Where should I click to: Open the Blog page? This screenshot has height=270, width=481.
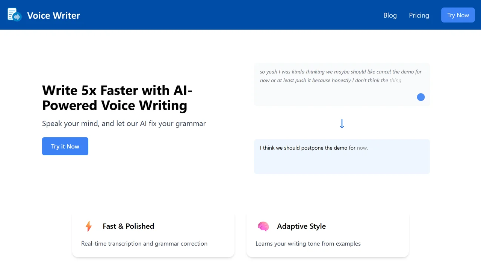(390, 15)
